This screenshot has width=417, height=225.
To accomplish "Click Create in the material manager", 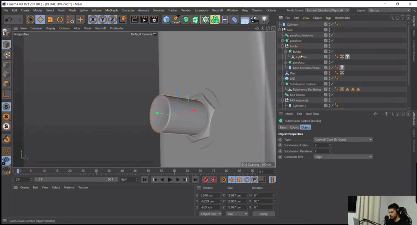I will (x=24, y=187).
